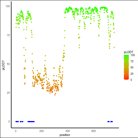138x138 pixels.
Task: Click the legend label 0
Action: 131,80
